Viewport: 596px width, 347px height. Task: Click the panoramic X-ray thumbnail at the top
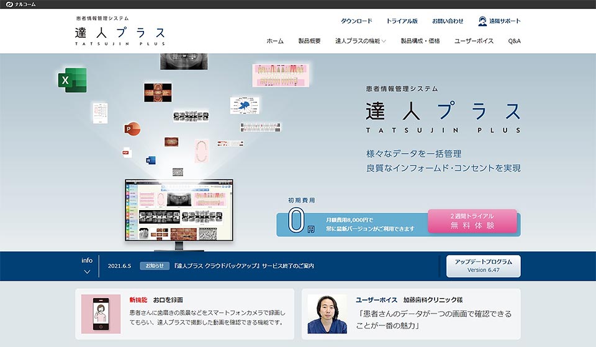pyautogui.click(x=184, y=61)
